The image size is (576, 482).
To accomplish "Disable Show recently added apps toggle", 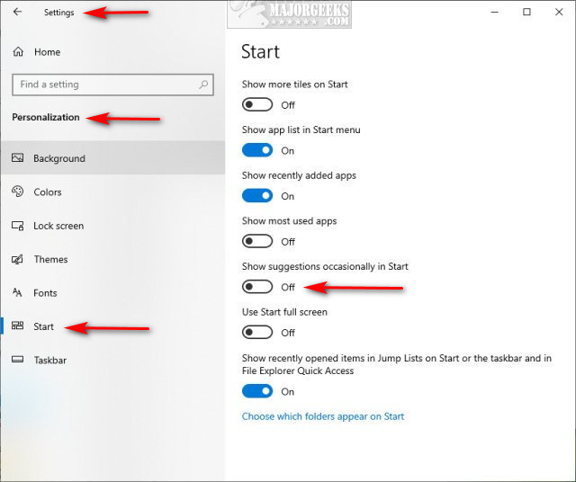I will 257,196.
